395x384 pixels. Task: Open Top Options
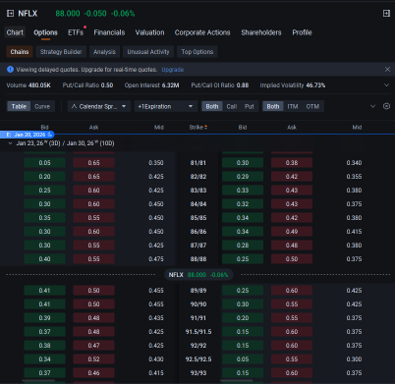click(x=197, y=52)
